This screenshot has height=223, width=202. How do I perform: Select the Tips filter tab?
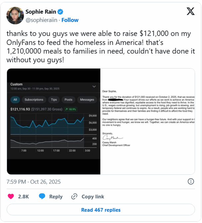pos(54,100)
